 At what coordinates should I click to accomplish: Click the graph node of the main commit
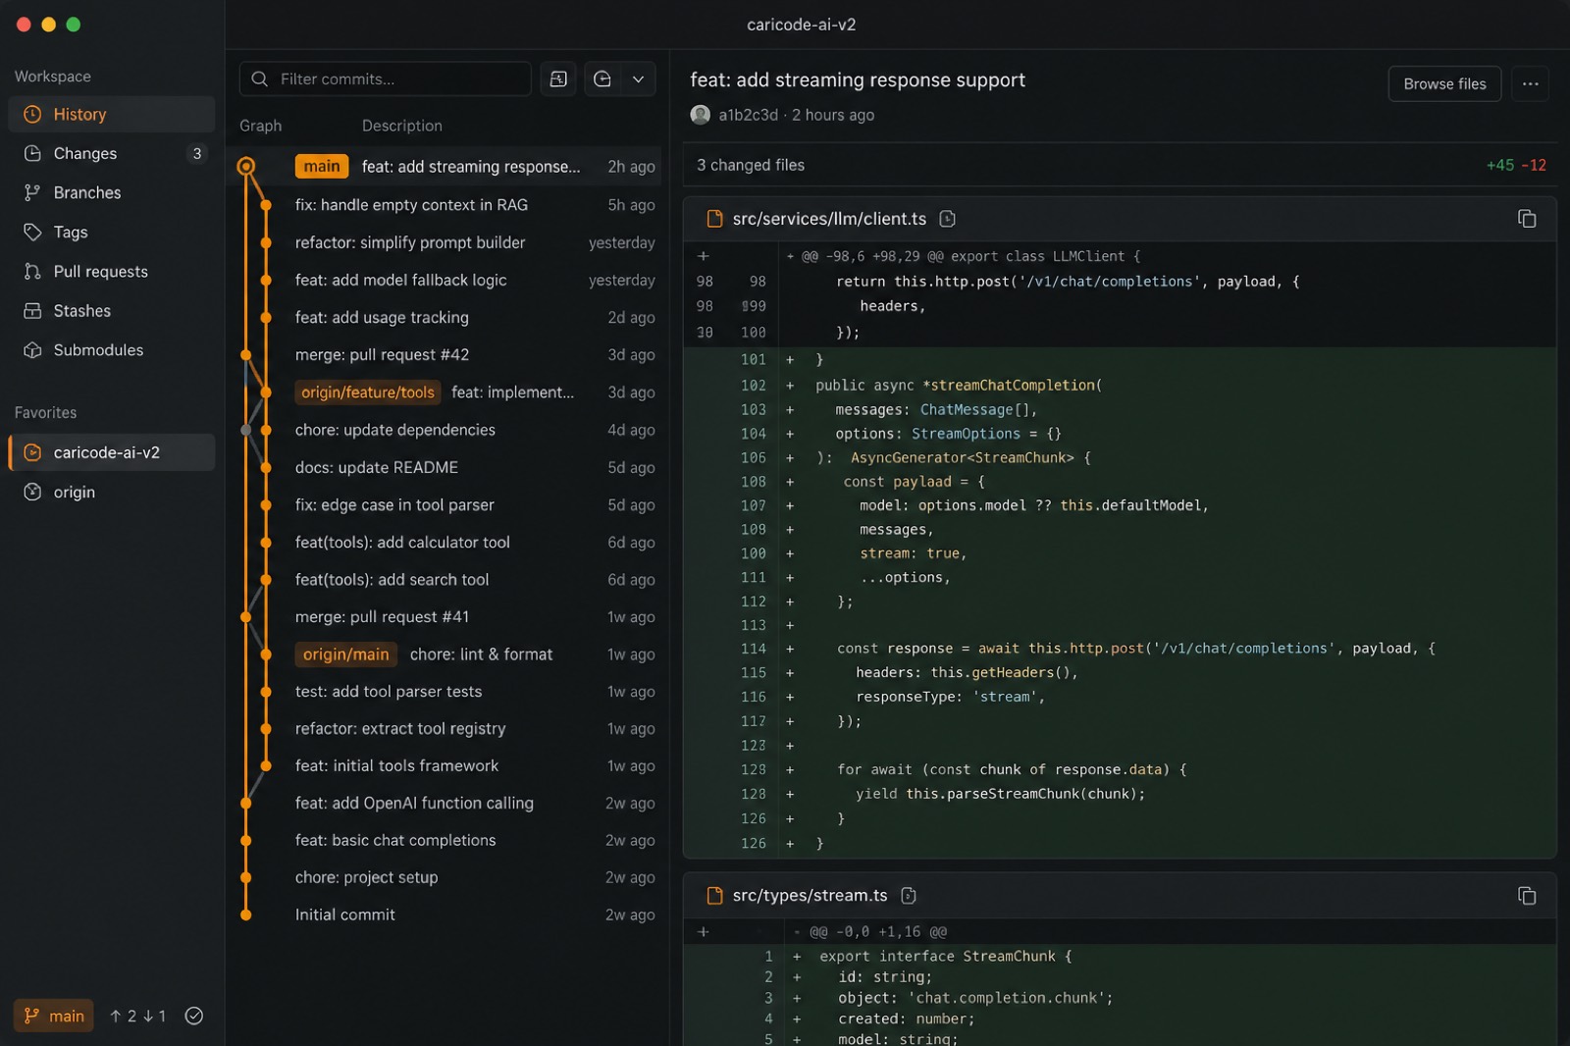tap(246, 166)
